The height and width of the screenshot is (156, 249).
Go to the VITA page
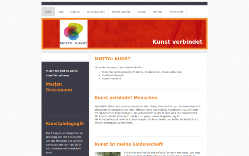point(61,12)
